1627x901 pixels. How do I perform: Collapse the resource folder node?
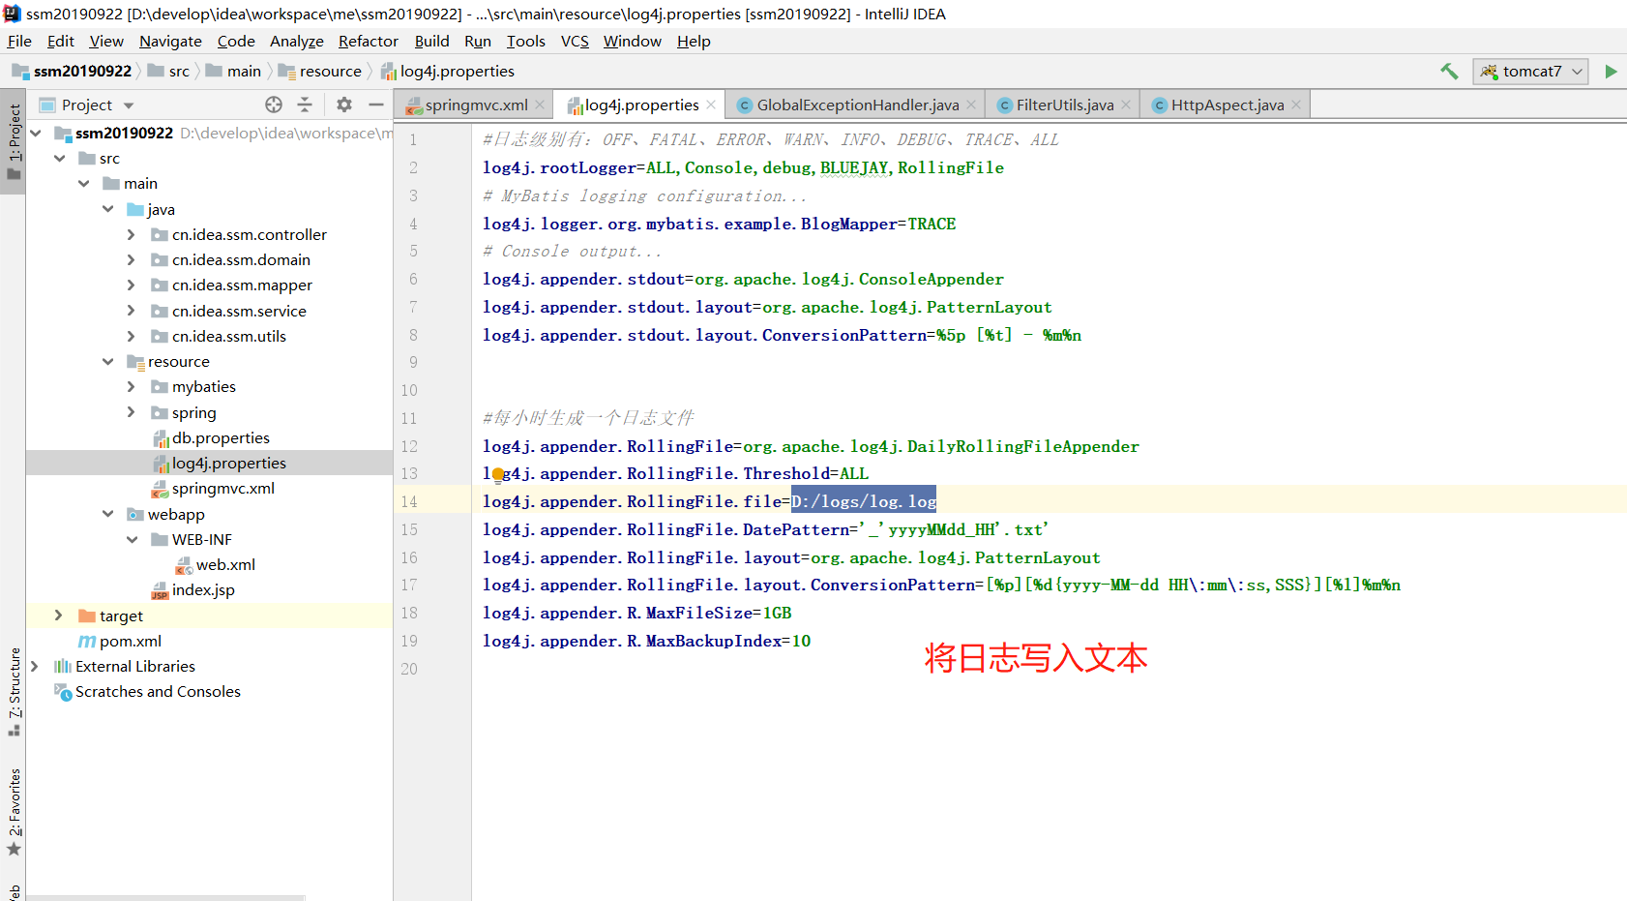pos(108,361)
